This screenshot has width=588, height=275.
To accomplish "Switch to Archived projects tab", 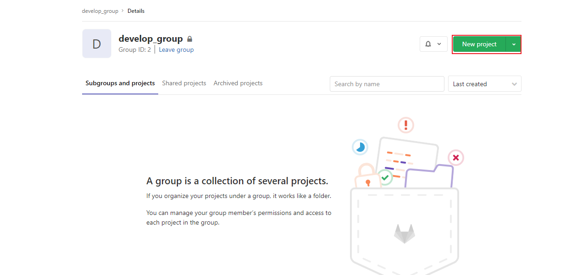I will click(x=238, y=83).
